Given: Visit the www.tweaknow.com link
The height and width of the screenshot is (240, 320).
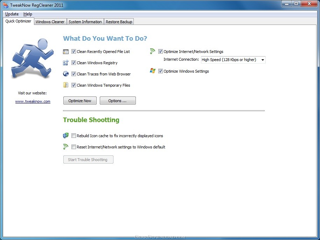Looking at the screenshot, I should tap(33, 101).
